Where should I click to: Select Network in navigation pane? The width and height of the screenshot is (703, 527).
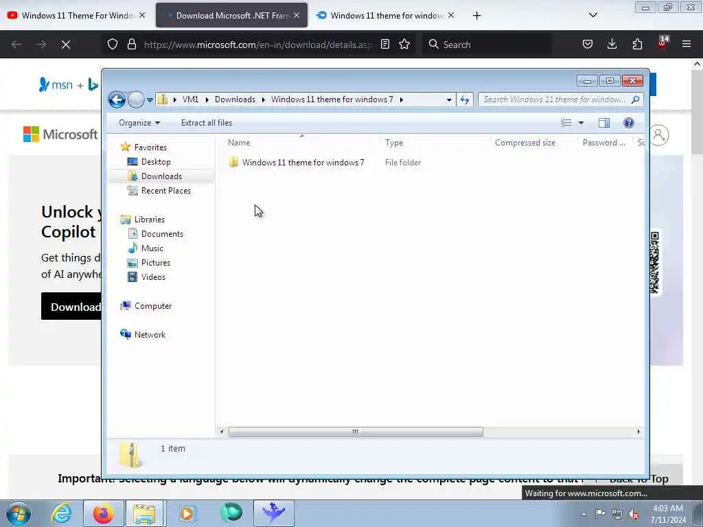point(150,334)
